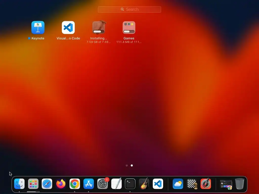Open the Games folder in Launchpad
The image size is (259, 194).
tap(129, 27)
